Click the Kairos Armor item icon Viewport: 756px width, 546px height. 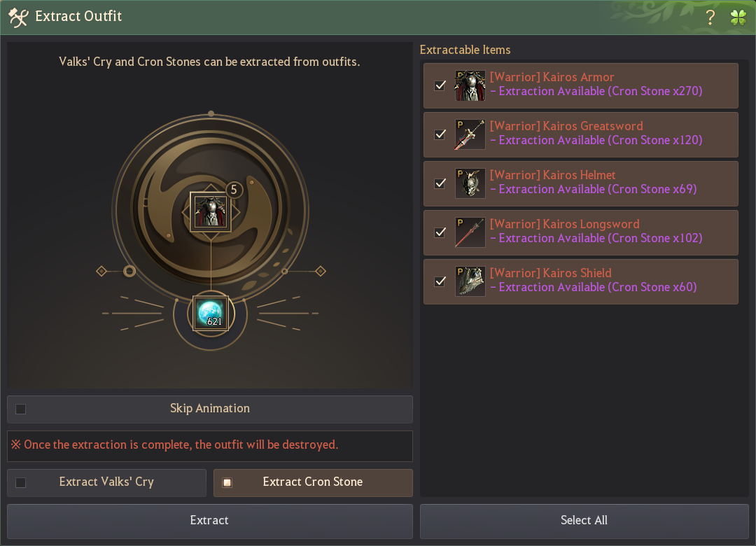click(470, 86)
